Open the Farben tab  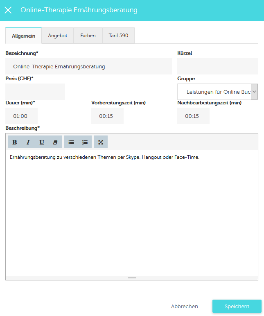click(x=88, y=36)
